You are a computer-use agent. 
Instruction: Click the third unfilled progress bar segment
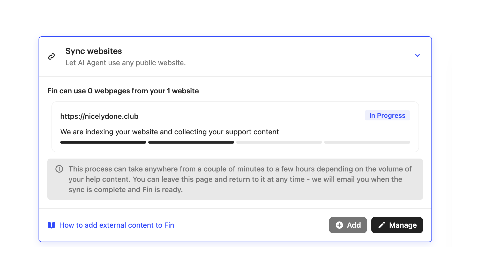[x=279, y=142]
